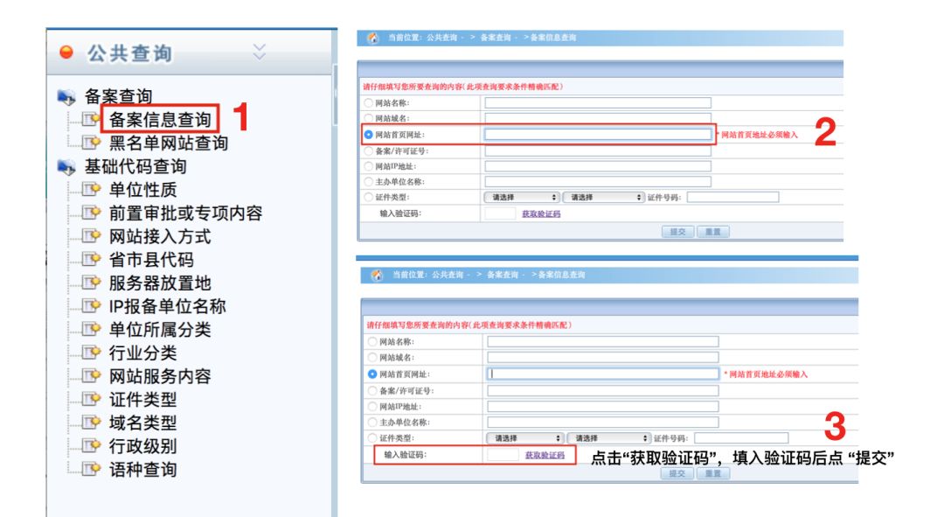Click the page icon before 行业分类
The height and width of the screenshot is (517, 944).
point(91,353)
